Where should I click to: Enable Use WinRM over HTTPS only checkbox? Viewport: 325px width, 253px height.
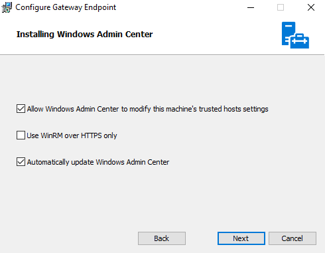pos(21,135)
